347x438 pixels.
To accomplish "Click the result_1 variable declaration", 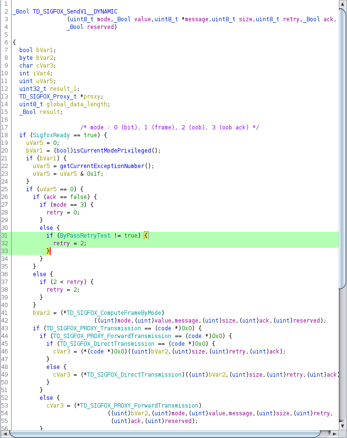I will (63, 89).
